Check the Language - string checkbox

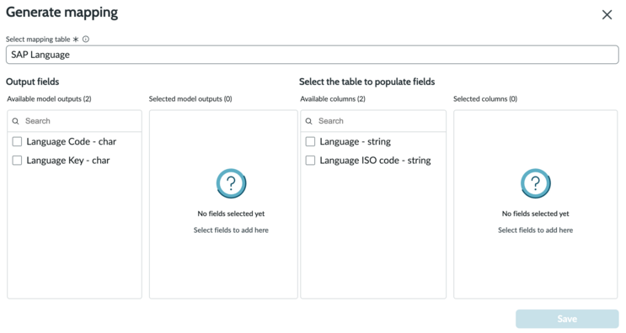click(x=310, y=141)
